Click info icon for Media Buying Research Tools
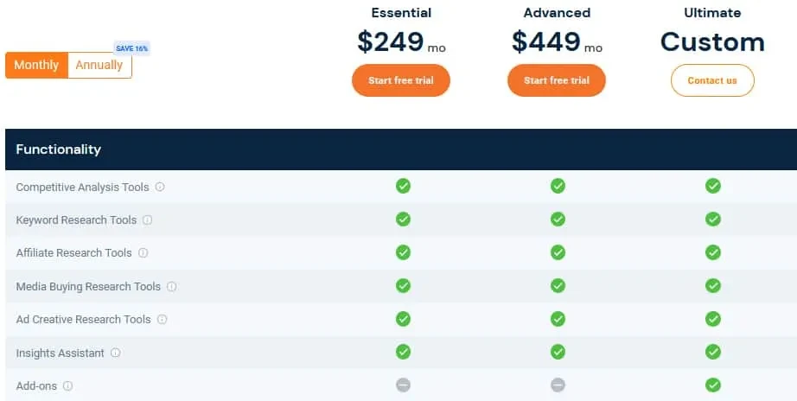Screen dimensions: 797x401 [172, 287]
